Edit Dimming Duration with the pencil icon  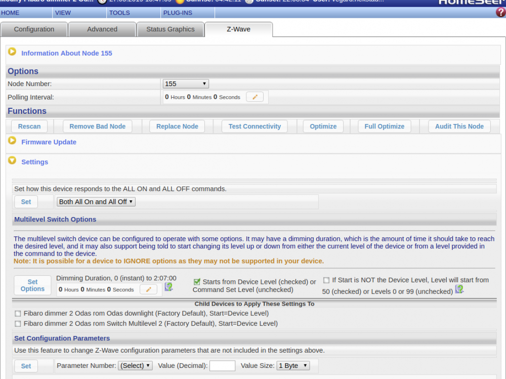click(148, 289)
